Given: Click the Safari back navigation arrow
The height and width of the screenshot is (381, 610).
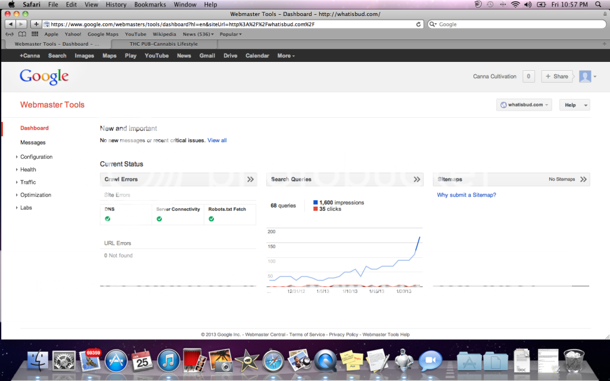Looking at the screenshot, I should tap(10, 24).
